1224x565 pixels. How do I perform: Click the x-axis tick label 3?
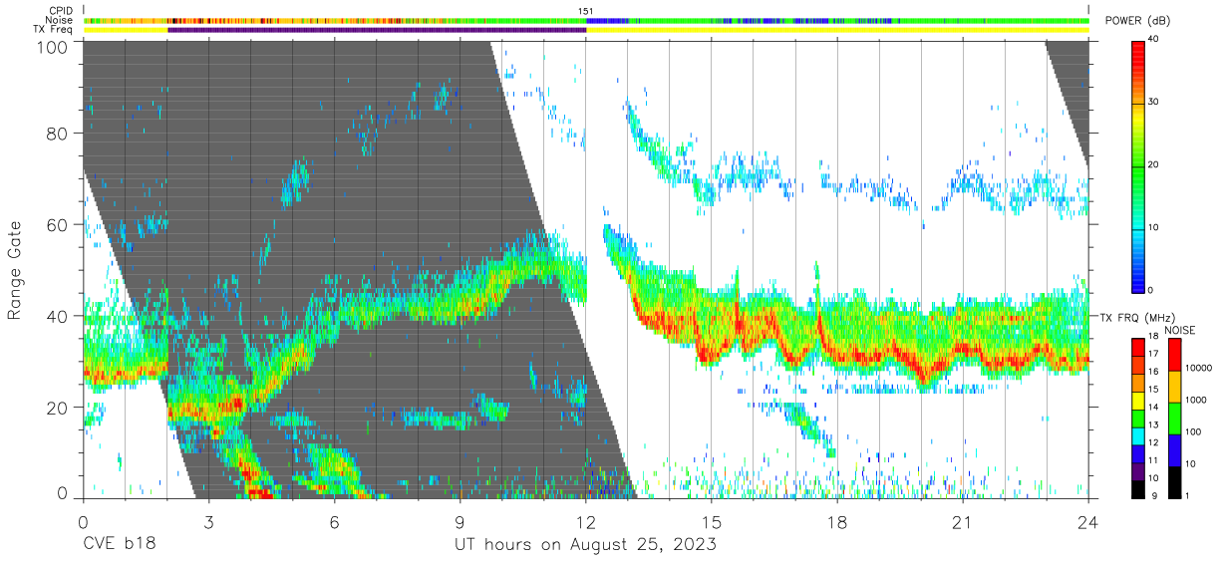208,521
